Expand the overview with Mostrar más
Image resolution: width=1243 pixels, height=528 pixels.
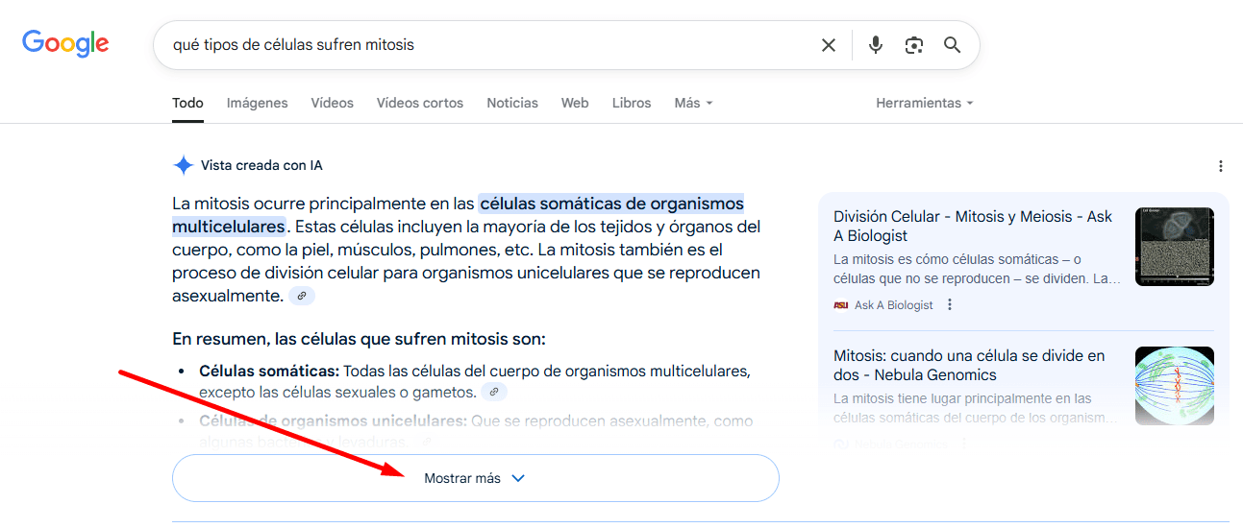(475, 478)
